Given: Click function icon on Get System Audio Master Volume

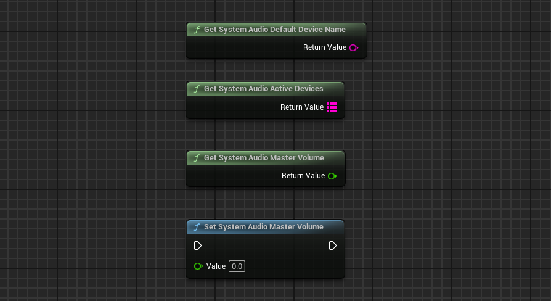Looking at the screenshot, I should coord(197,158).
